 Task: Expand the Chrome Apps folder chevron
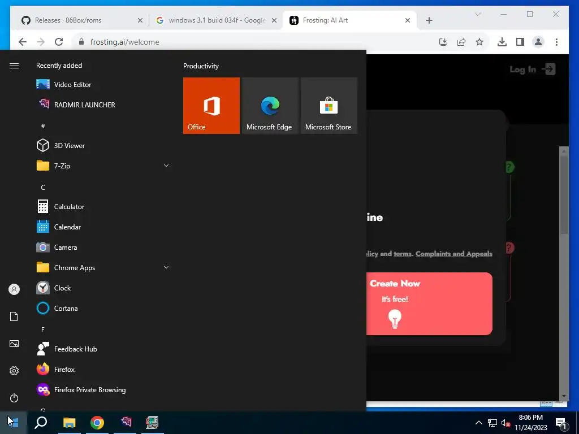click(x=166, y=267)
